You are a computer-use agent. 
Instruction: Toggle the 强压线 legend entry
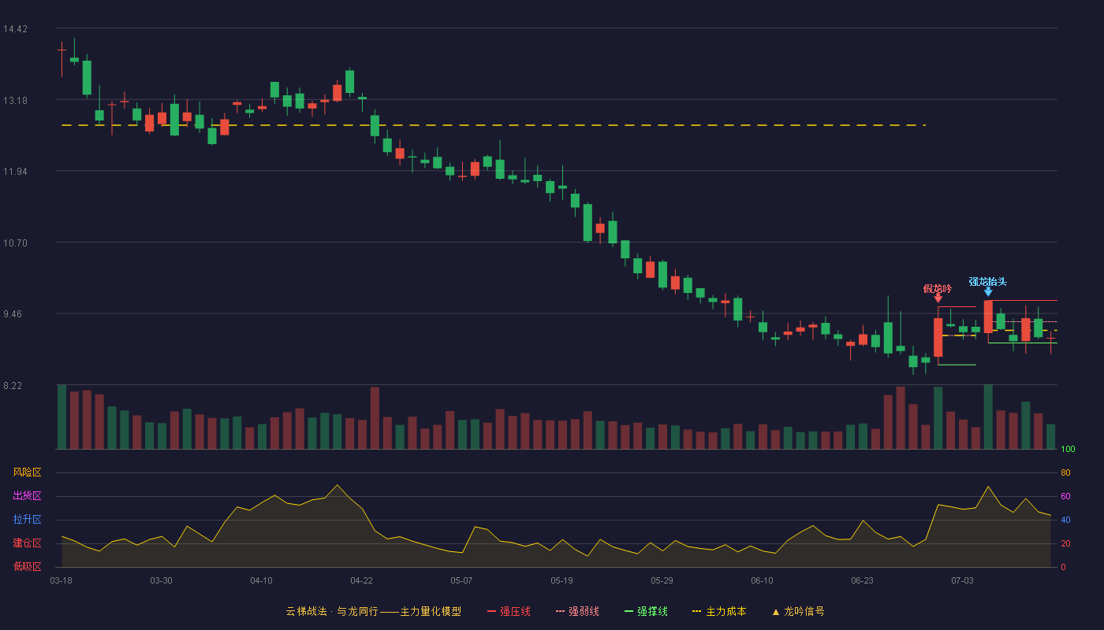pyautogui.click(x=509, y=611)
